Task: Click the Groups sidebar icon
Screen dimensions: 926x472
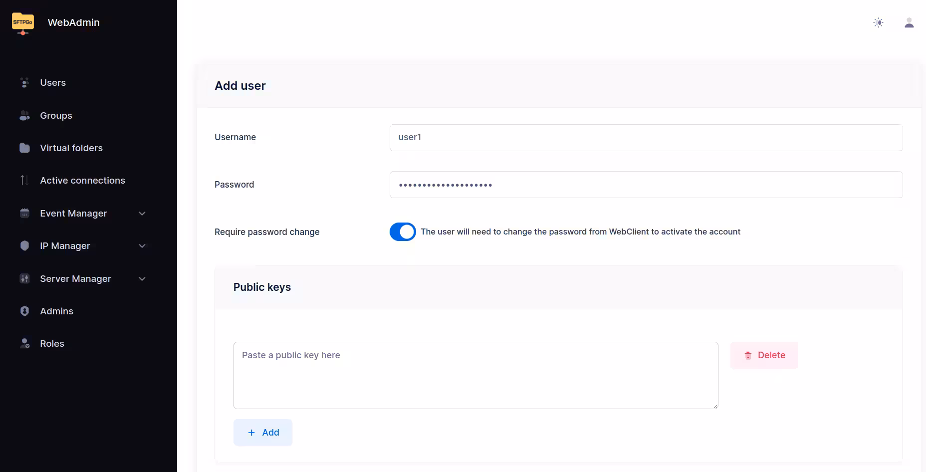Action: tap(24, 116)
